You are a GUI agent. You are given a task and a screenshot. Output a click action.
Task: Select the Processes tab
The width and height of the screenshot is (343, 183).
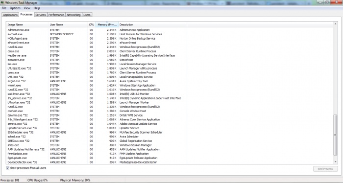(x=26, y=14)
